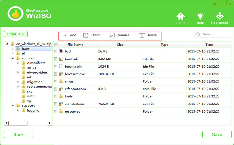
Task: Sort by Size column header
Action: tap(120, 45)
